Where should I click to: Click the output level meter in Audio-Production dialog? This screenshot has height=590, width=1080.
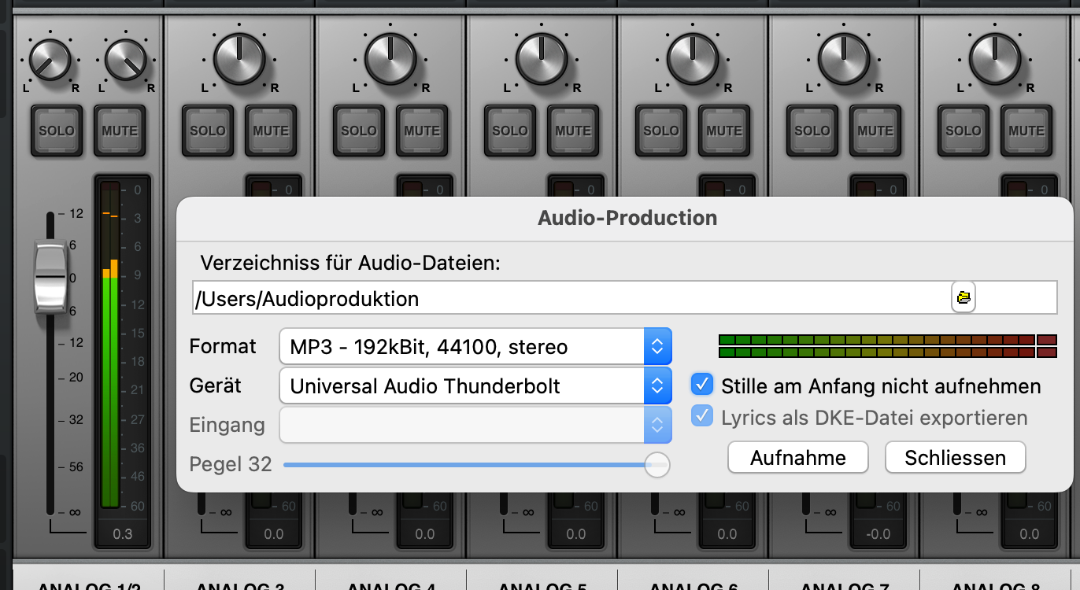pyautogui.click(x=887, y=346)
